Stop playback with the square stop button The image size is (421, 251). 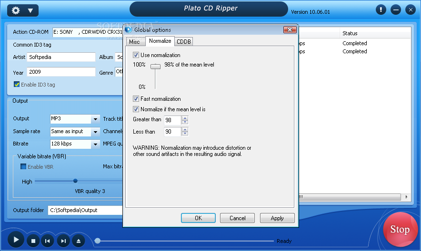33,241
